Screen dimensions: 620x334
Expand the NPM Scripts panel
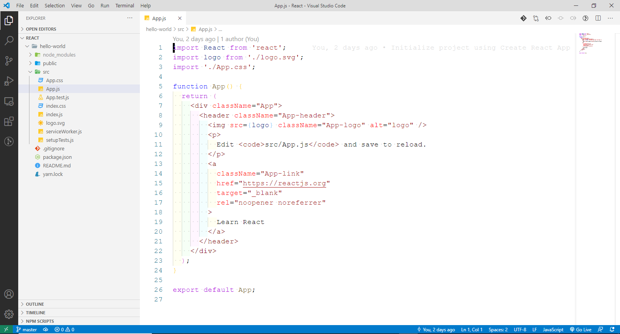tap(79, 321)
